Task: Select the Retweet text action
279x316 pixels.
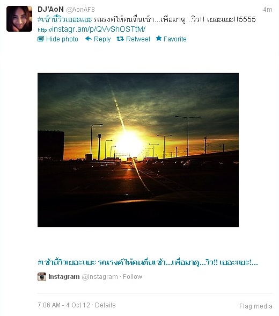Action: click(x=138, y=39)
